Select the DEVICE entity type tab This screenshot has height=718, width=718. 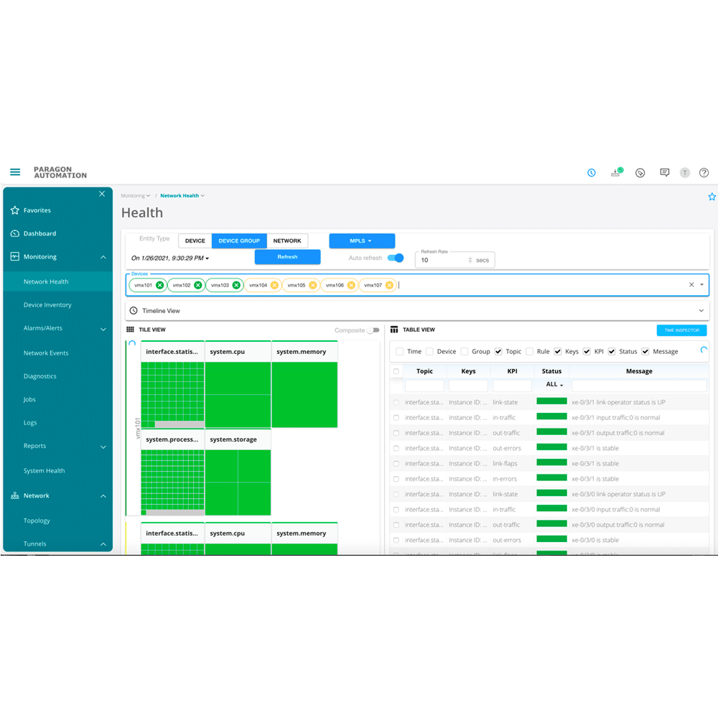click(x=195, y=241)
